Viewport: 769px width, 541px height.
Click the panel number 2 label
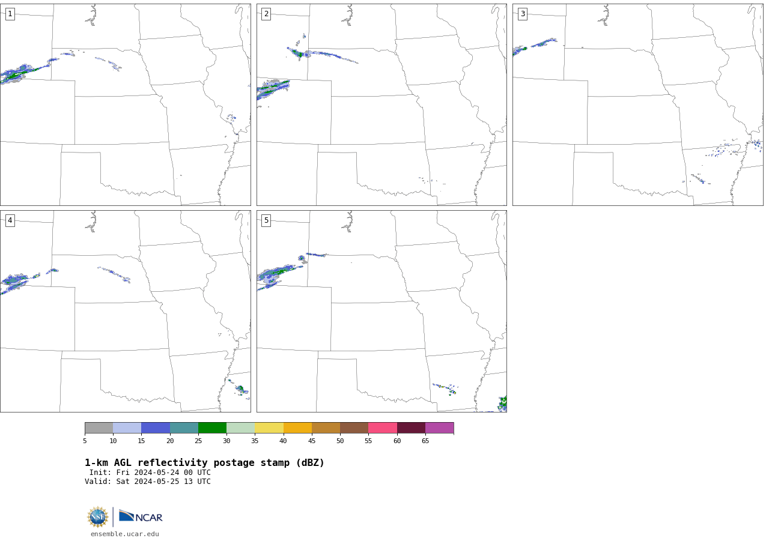266,14
